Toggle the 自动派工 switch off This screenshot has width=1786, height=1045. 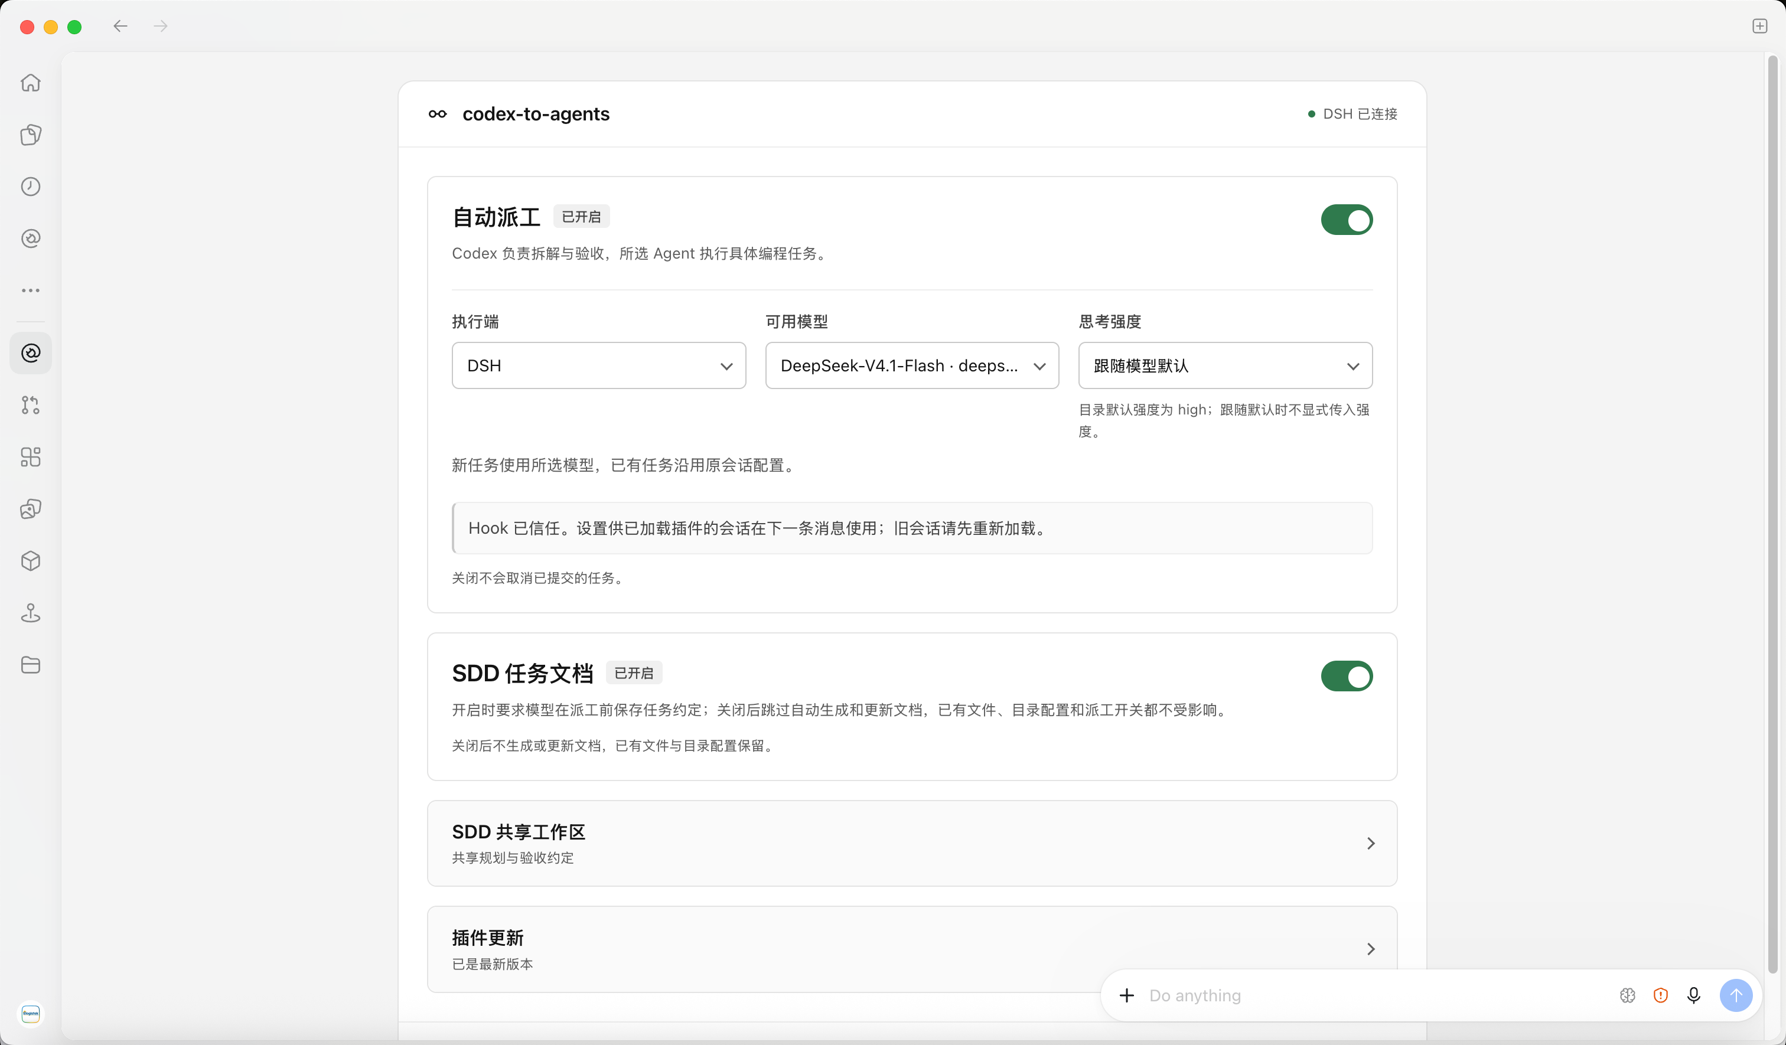click(x=1347, y=220)
